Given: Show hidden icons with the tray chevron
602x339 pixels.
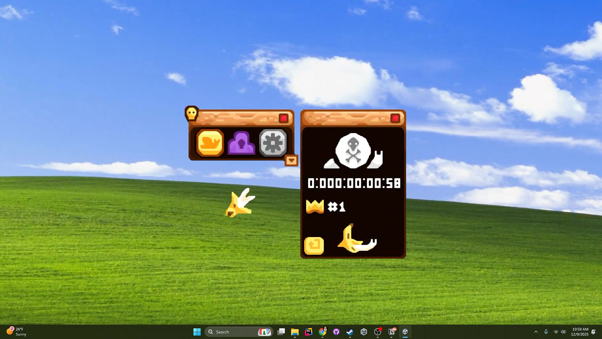Looking at the screenshot, I should (x=536, y=331).
